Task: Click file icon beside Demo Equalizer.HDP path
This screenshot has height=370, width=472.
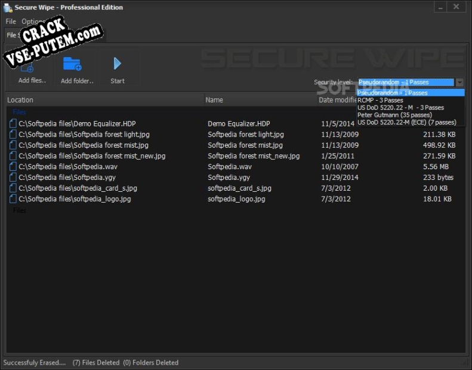Action: coord(13,123)
